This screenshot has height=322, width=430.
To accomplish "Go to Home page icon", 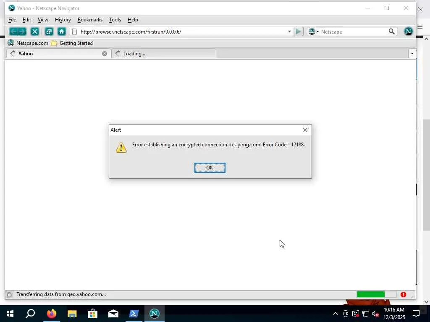I will (x=62, y=31).
